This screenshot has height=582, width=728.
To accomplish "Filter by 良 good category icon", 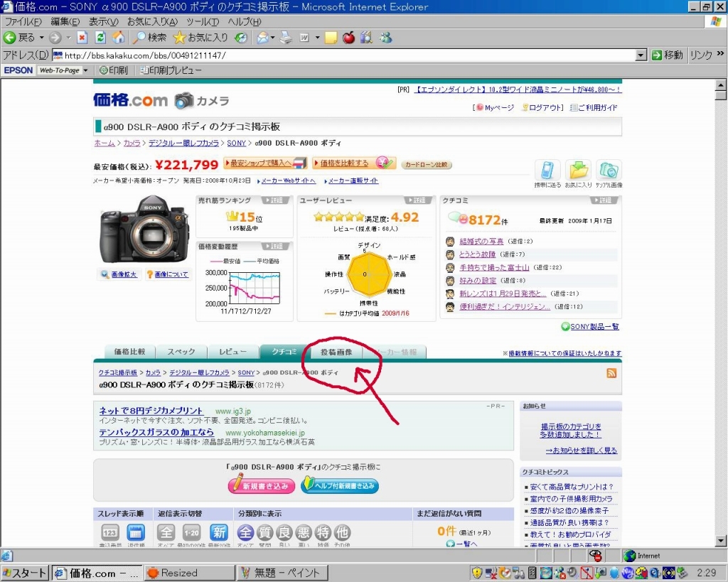I will coord(284,532).
